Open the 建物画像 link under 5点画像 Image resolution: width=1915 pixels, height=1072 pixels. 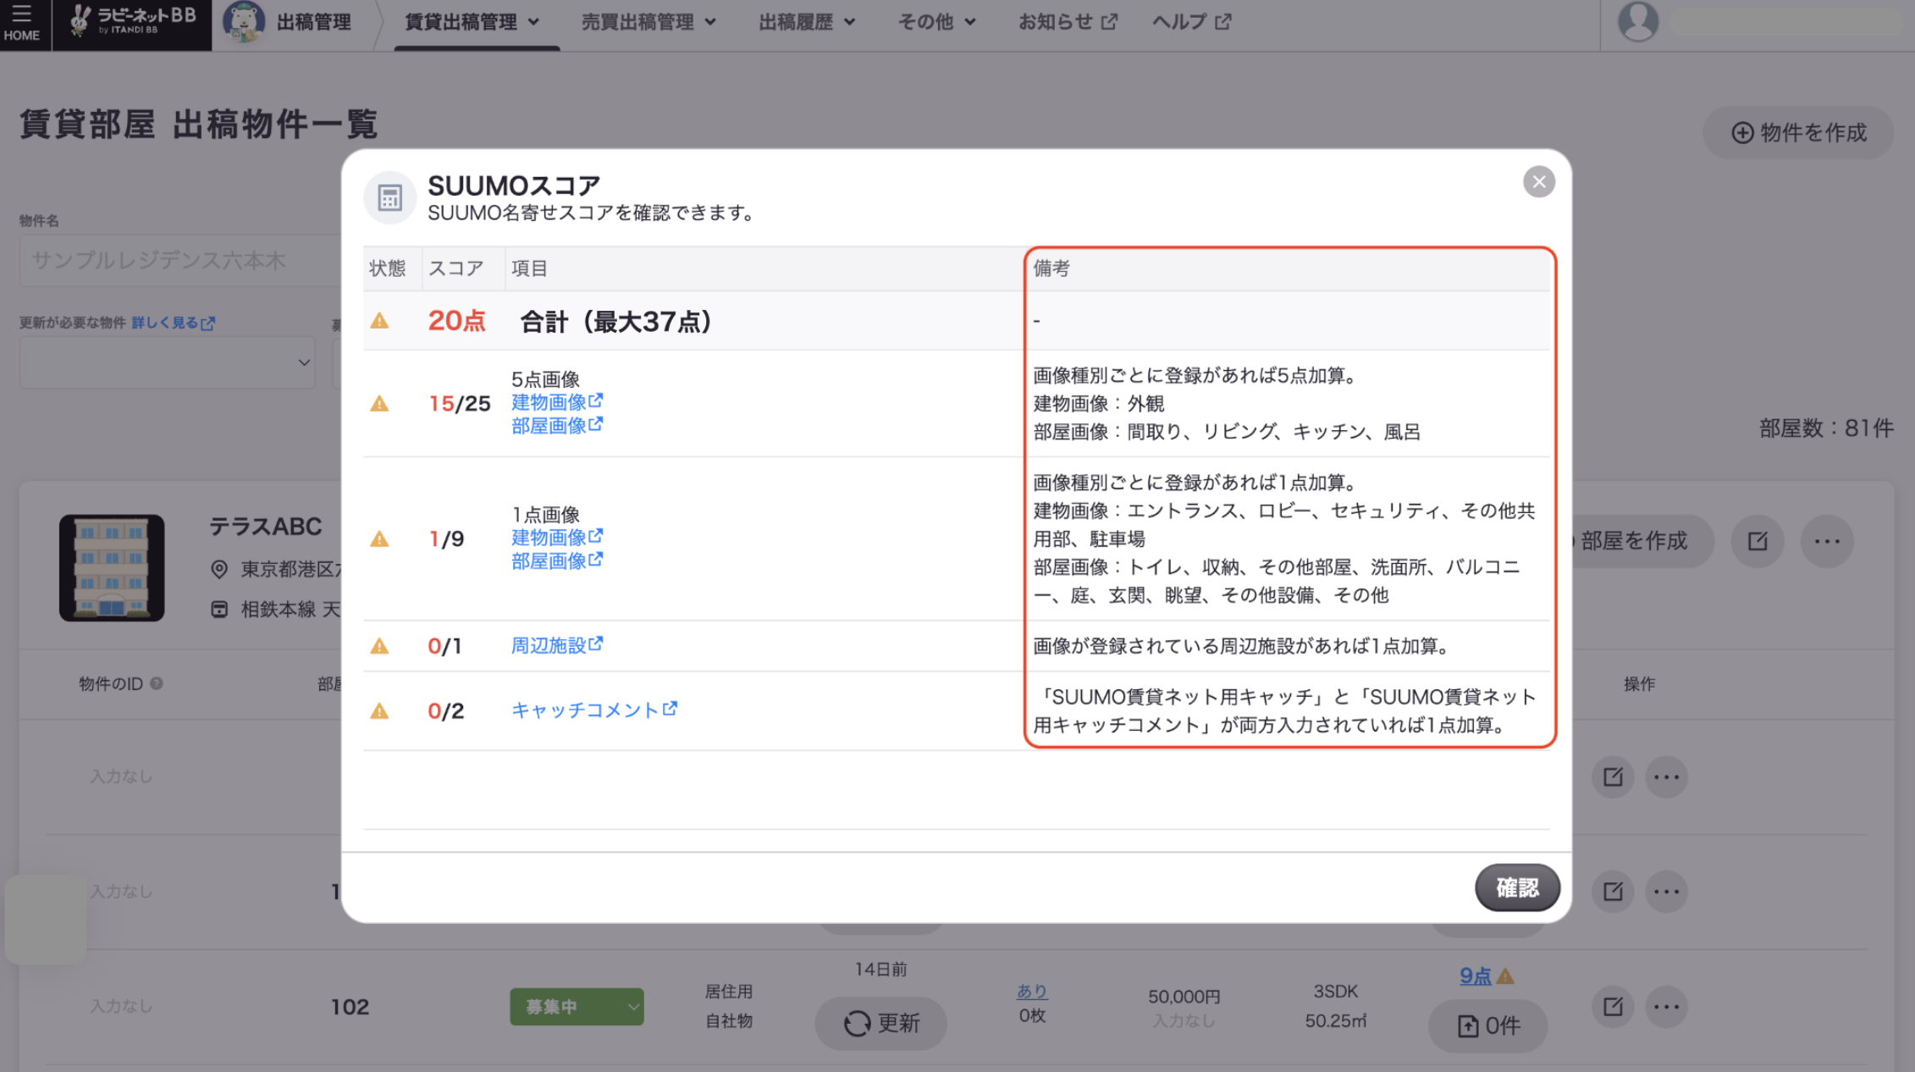(557, 402)
